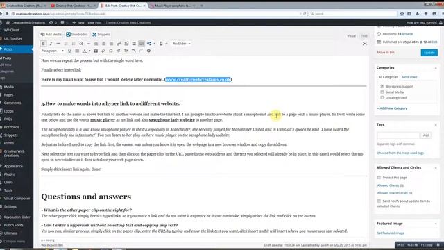The width and height of the screenshot is (444, 250).
Task: Click the insert link chain icon
Action: (x=119, y=44)
